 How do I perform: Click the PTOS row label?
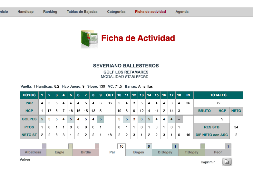(x=29, y=127)
